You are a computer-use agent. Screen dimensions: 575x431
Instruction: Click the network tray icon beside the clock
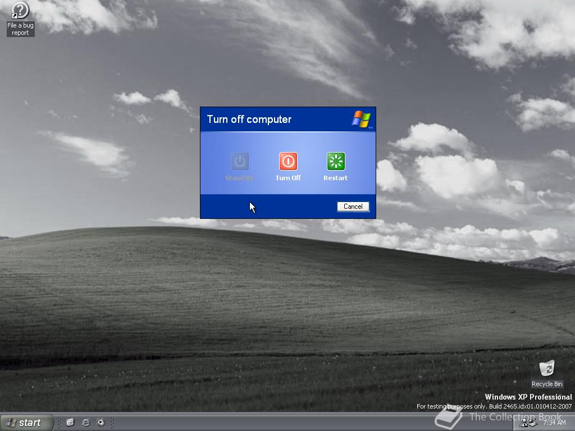click(x=532, y=423)
